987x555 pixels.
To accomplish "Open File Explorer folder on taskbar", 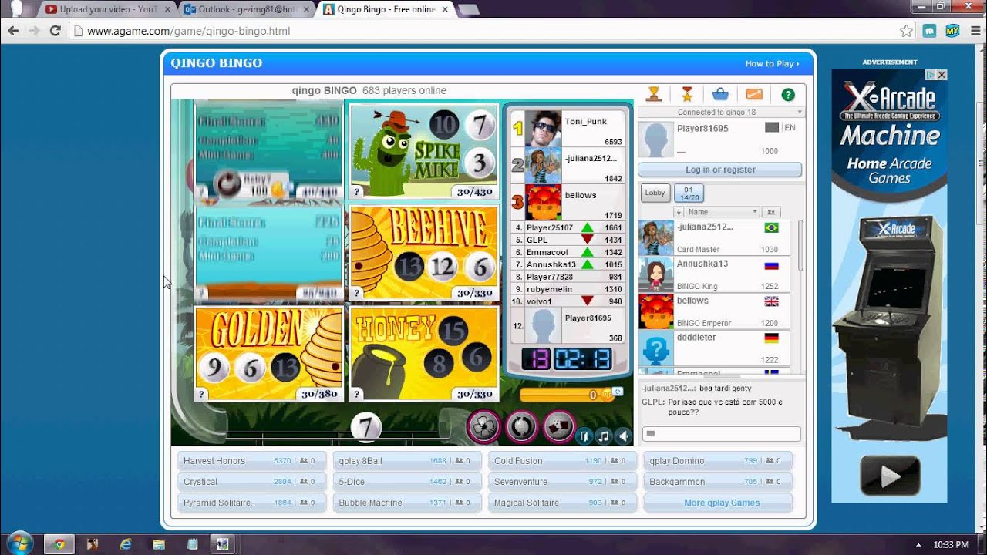I will coord(159,544).
